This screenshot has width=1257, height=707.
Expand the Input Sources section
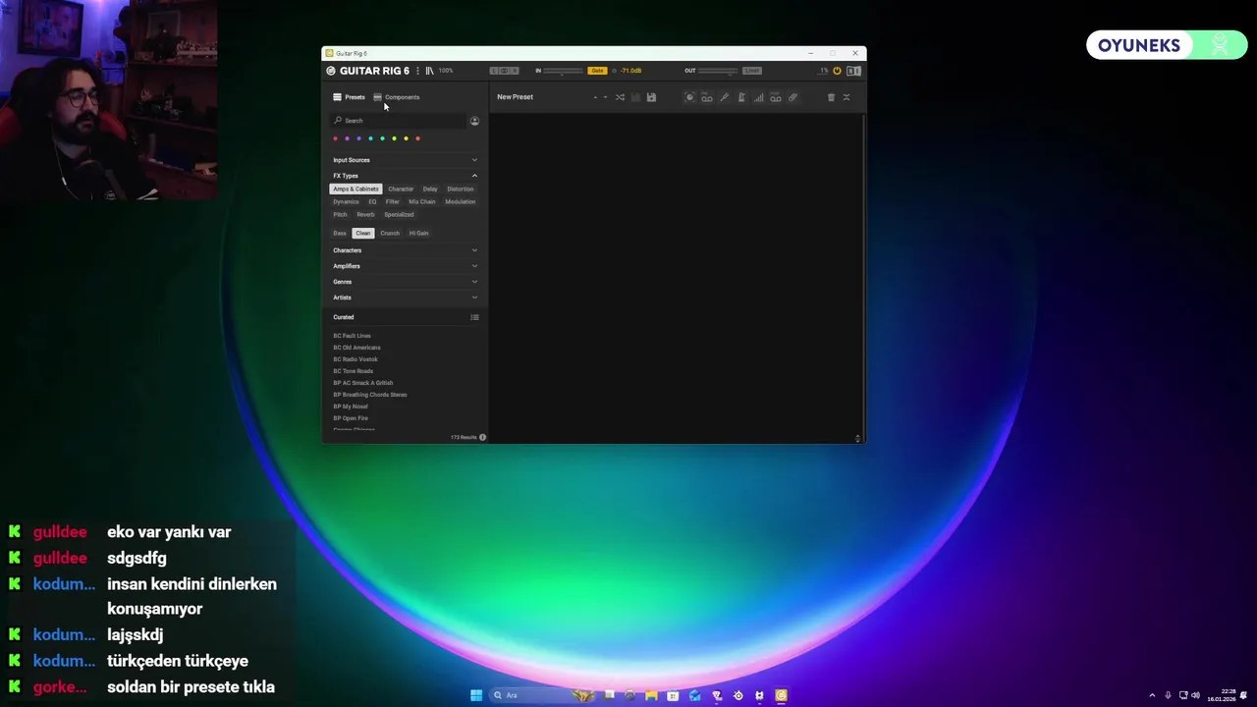tap(405, 160)
